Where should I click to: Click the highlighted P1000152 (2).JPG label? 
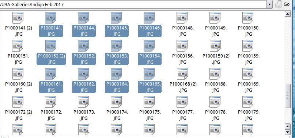click(51, 59)
